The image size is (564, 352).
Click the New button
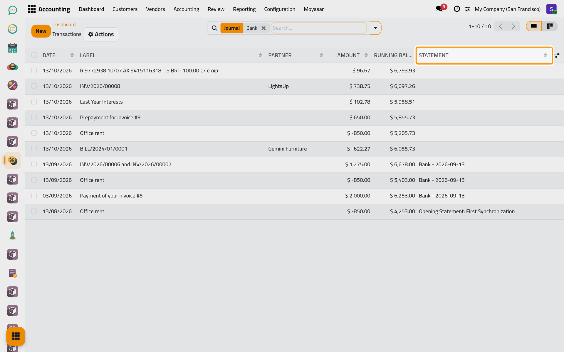pos(41,31)
